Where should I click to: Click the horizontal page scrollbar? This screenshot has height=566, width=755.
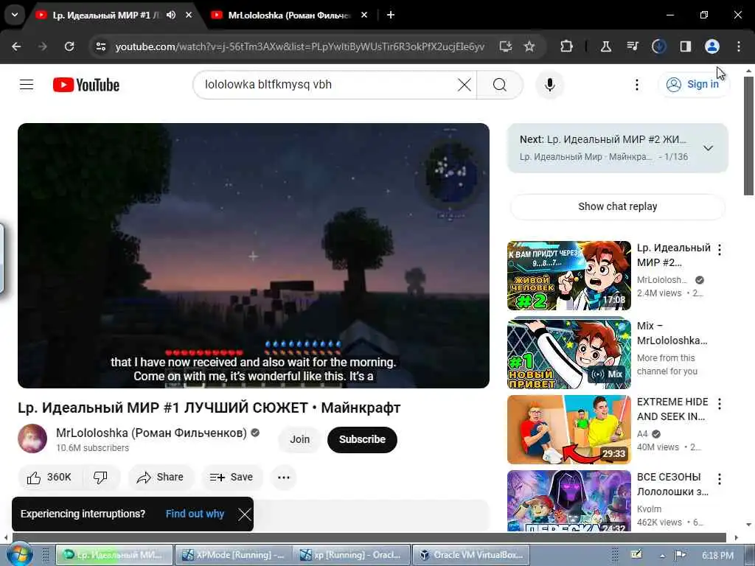(369, 537)
